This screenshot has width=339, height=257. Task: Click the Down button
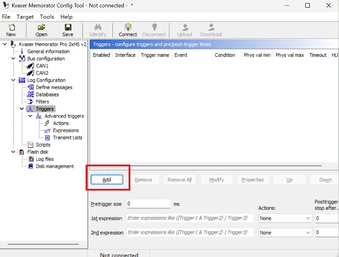324,180
